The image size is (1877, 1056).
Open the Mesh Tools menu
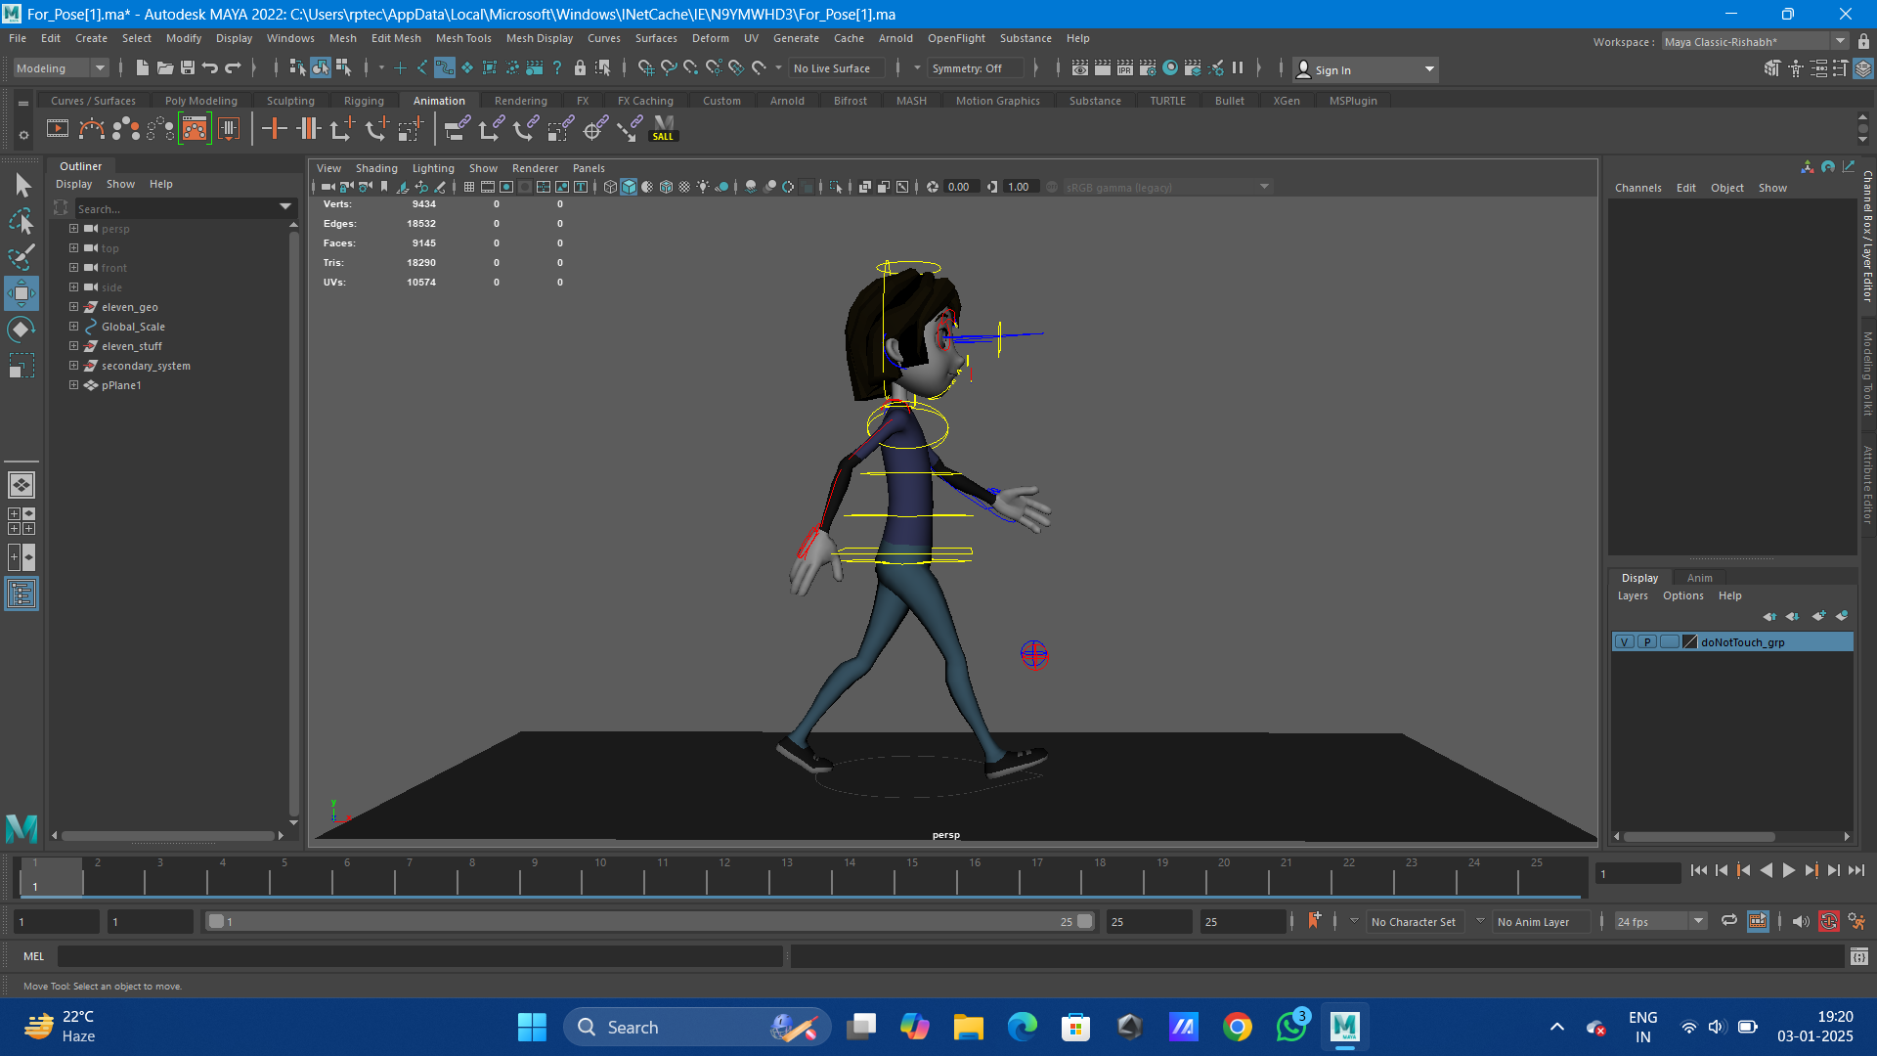pyautogui.click(x=463, y=38)
